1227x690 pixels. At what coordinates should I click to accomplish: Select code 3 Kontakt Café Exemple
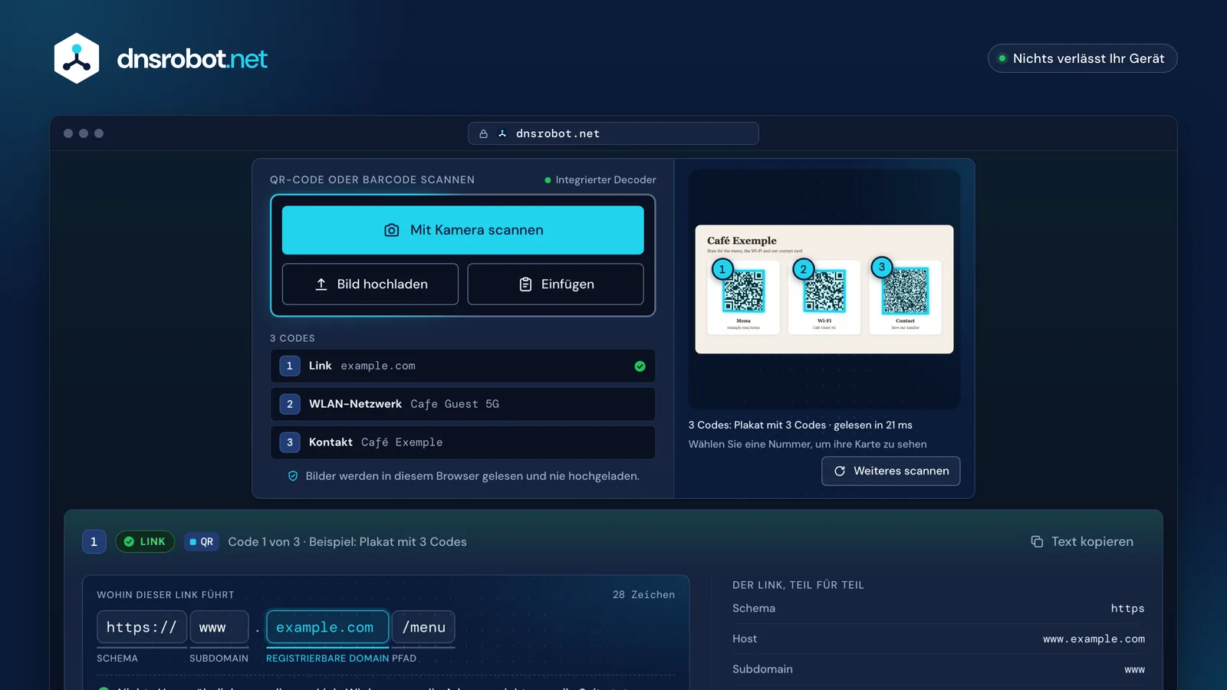pos(462,442)
